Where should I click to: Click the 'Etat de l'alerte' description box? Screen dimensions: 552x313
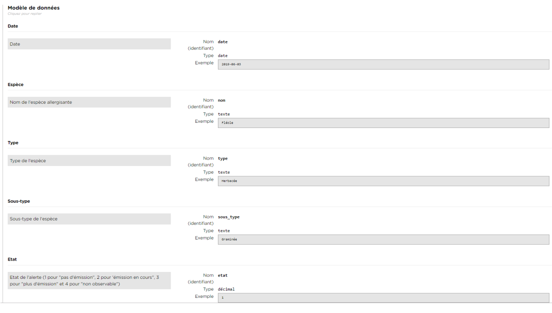[89, 280]
